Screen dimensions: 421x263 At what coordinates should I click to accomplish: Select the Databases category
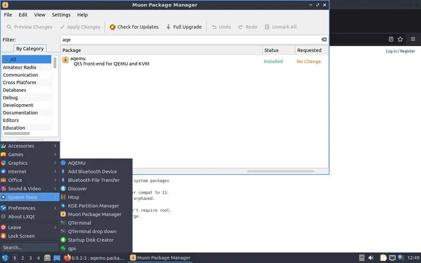pyautogui.click(x=27, y=90)
